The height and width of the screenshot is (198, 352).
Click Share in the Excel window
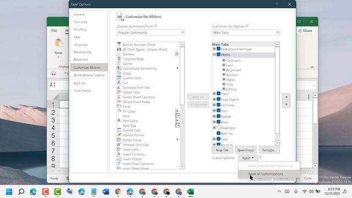pyautogui.click(x=305, y=31)
